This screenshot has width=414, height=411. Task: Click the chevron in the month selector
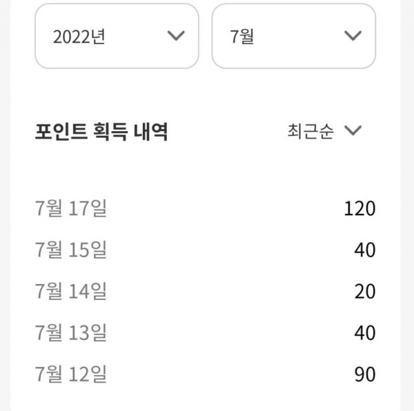[x=353, y=36]
